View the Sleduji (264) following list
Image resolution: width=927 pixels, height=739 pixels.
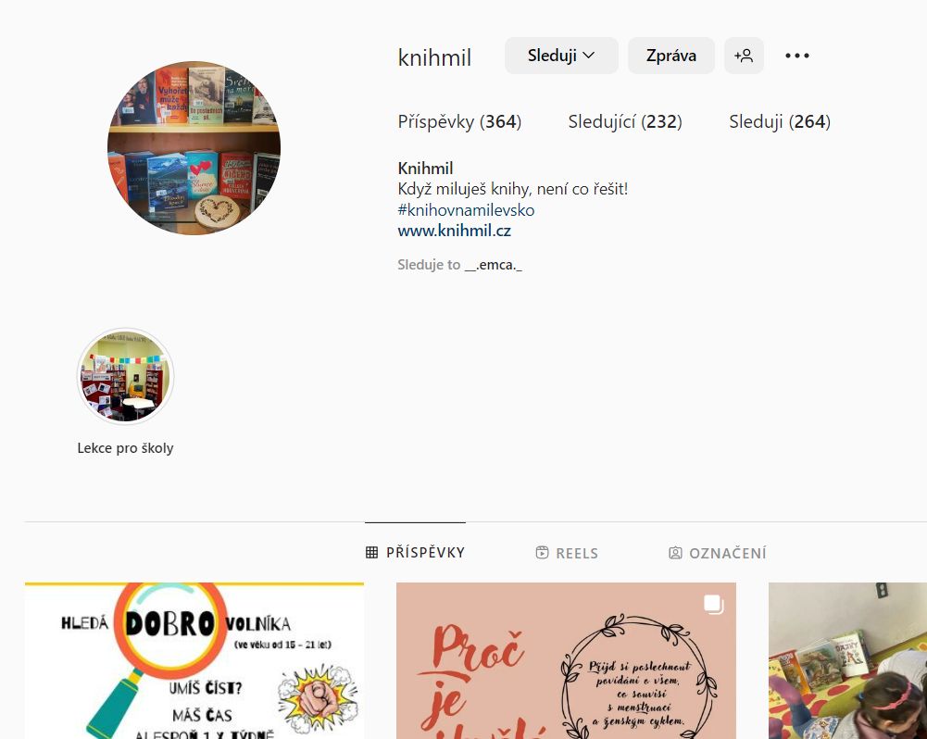click(x=779, y=122)
